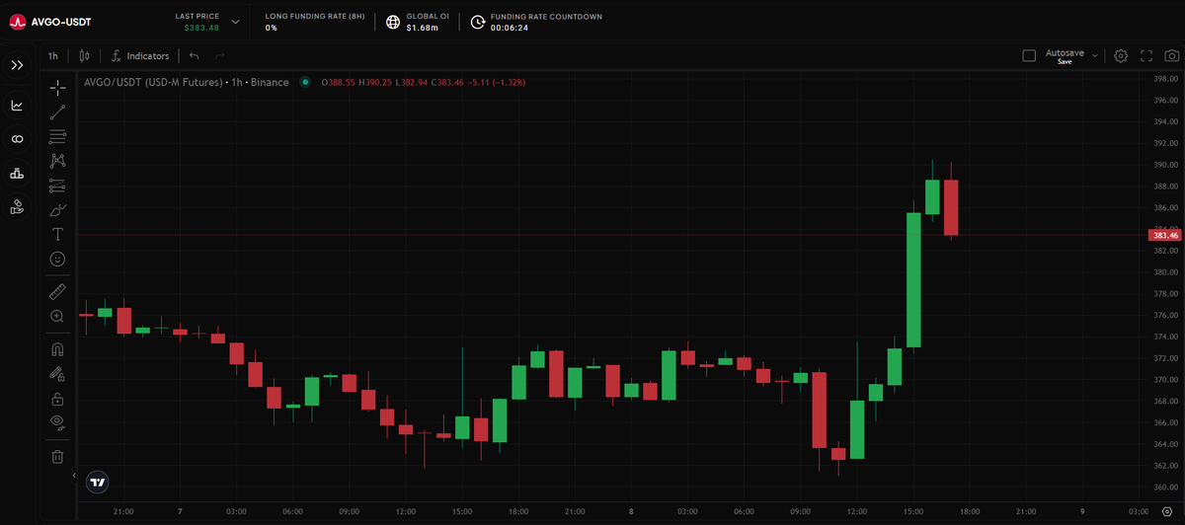Click the Global OI $1.68m value

pos(422,28)
